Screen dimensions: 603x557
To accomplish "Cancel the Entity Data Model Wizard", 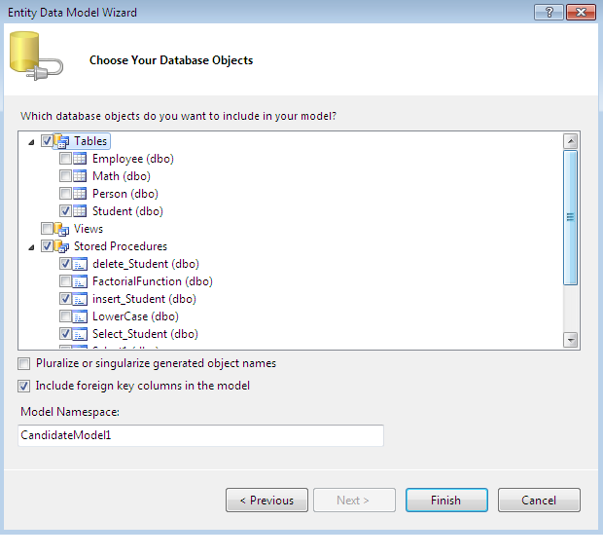I will (539, 501).
